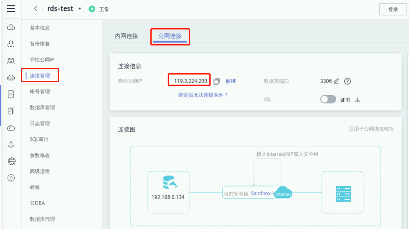Click the 解绑 unbind link
Viewport: 409px width, 229px height.
230,81
